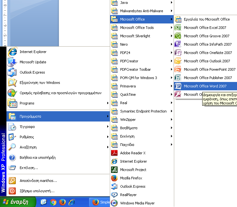
Task: Click the RealPlayer icon
Action: pyautogui.click(x=114, y=195)
